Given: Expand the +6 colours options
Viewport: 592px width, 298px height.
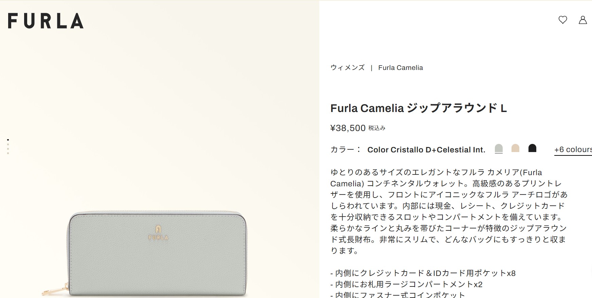Looking at the screenshot, I should tap(573, 150).
